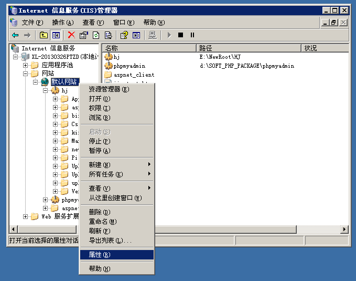Choose 暂停(A) in context menu
This screenshot has width=356, height=281.
[x=117, y=151]
